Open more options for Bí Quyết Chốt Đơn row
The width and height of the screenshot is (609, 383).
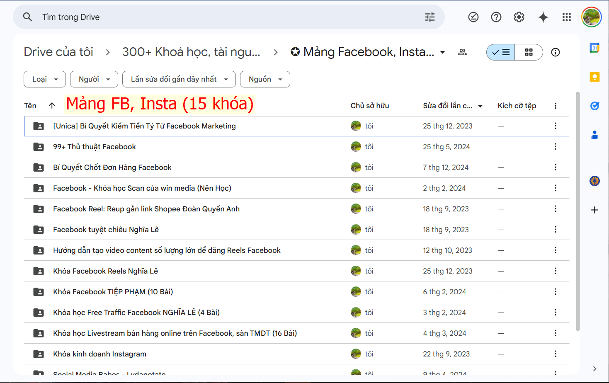[x=556, y=167]
